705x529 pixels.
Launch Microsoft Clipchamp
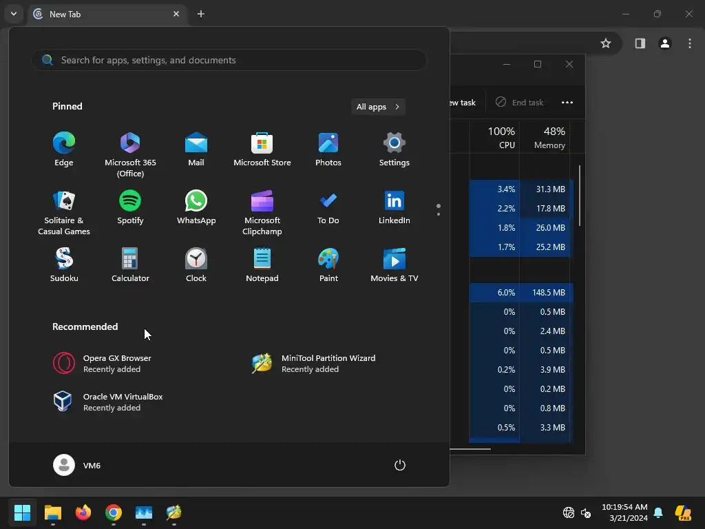(x=262, y=213)
